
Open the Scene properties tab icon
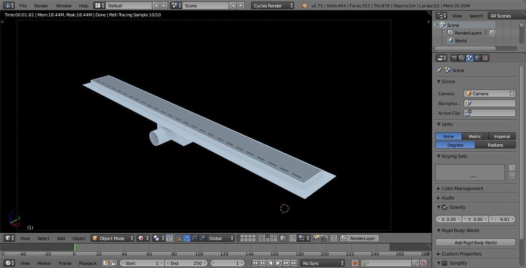pos(470,58)
